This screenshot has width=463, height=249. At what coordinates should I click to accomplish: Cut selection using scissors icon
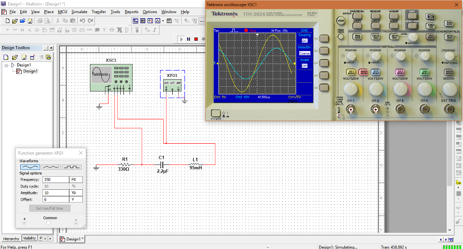click(58, 21)
